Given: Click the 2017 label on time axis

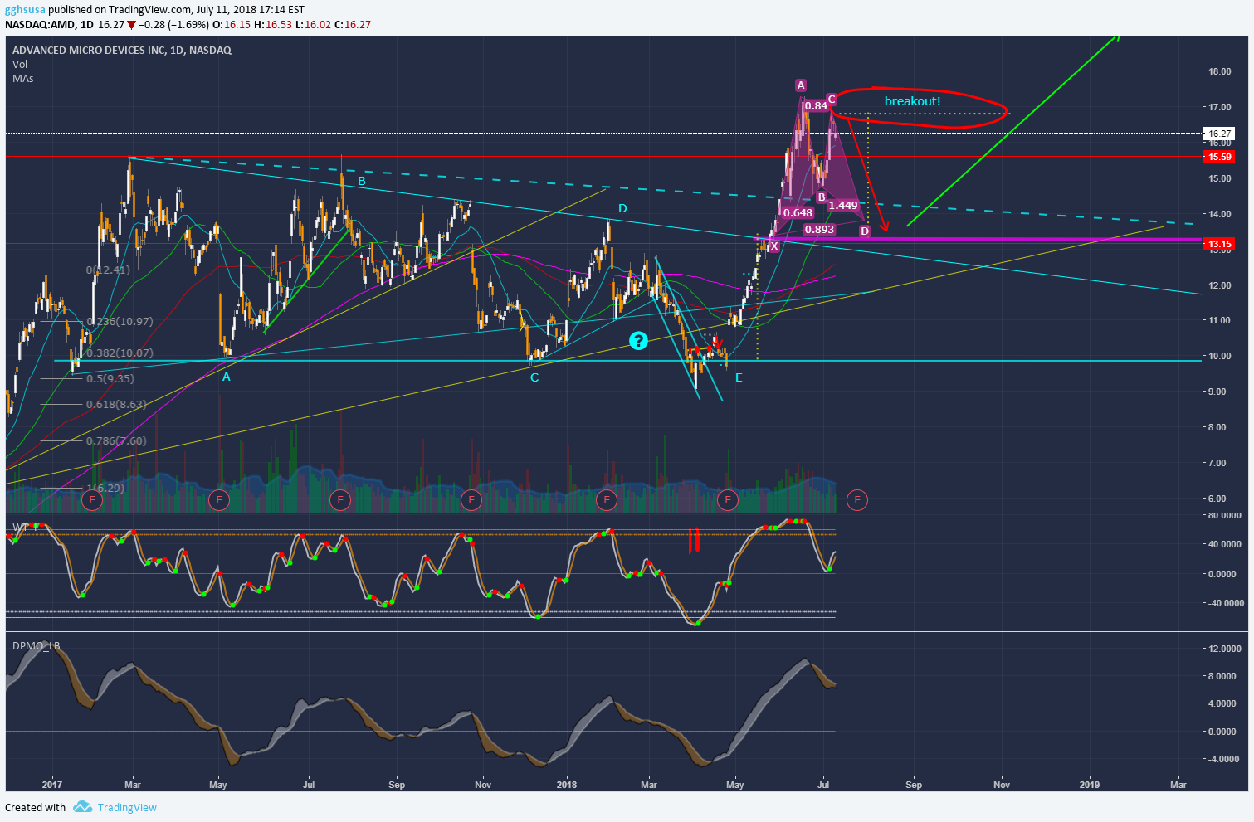Looking at the screenshot, I should [52, 785].
